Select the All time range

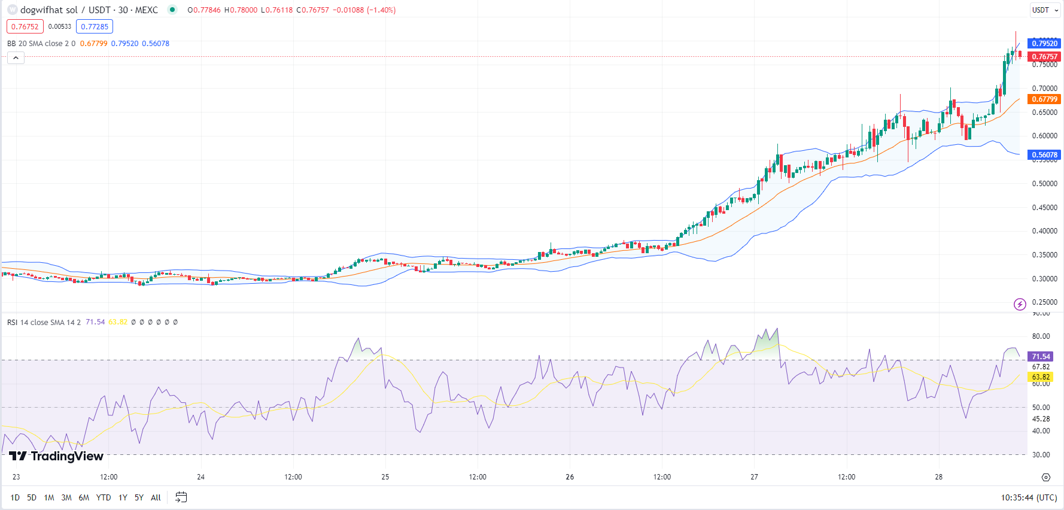156,497
